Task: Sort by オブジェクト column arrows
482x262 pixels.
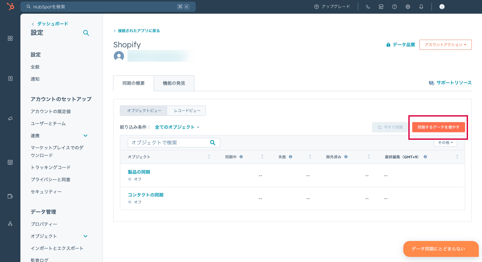Action: click(x=209, y=157)
